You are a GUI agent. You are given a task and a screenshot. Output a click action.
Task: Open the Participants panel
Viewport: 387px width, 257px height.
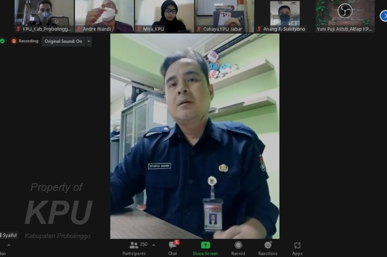pyautogui.click(x=134, y=248)
